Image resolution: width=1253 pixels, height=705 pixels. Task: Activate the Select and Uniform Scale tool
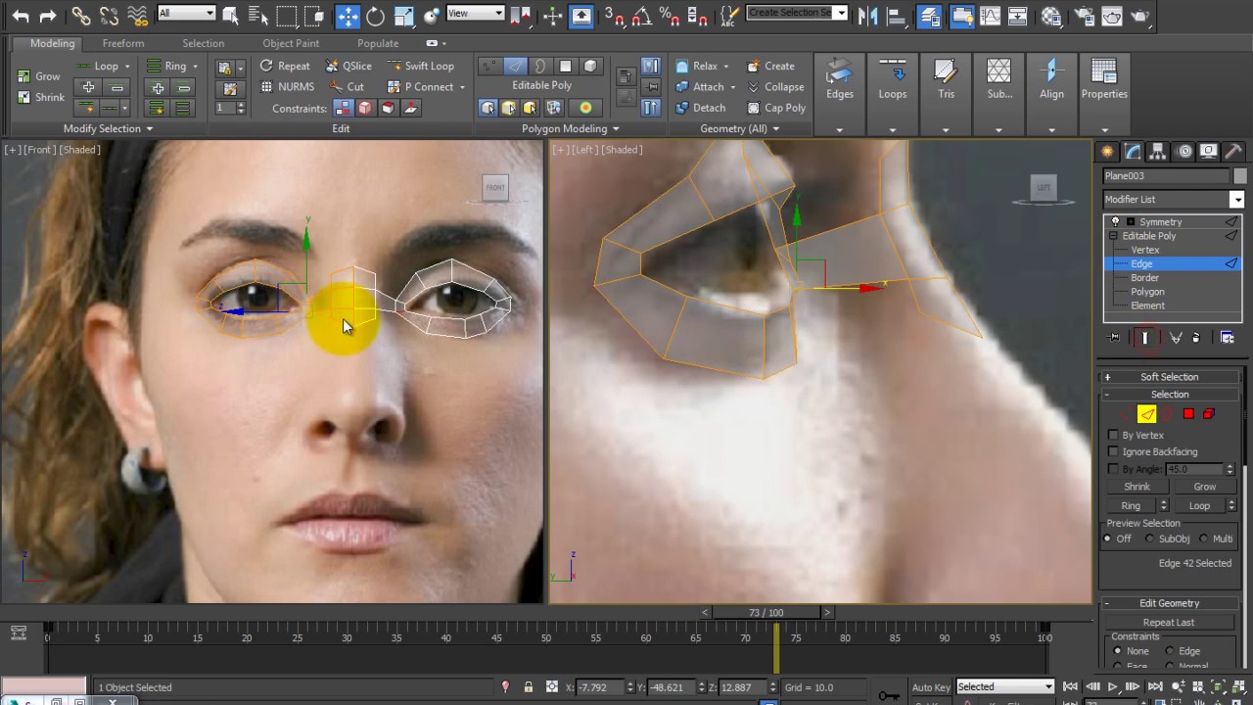tap(404, 16)
